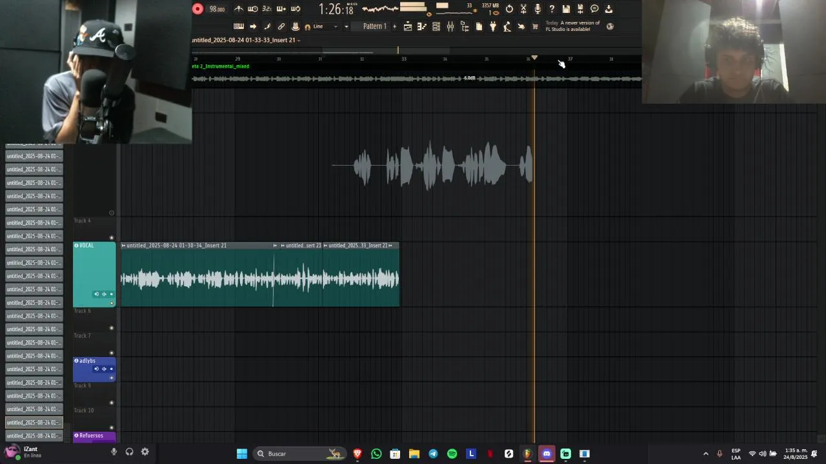
Task: Open the piano roll view icon
Action: tap(422, 26)
